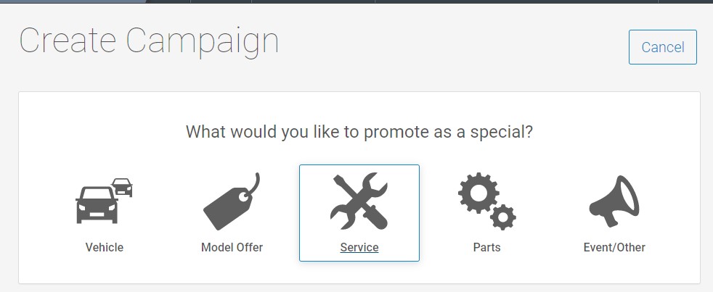
Task: Choose the Model Offer price tag icon
Action: [232, 201]
